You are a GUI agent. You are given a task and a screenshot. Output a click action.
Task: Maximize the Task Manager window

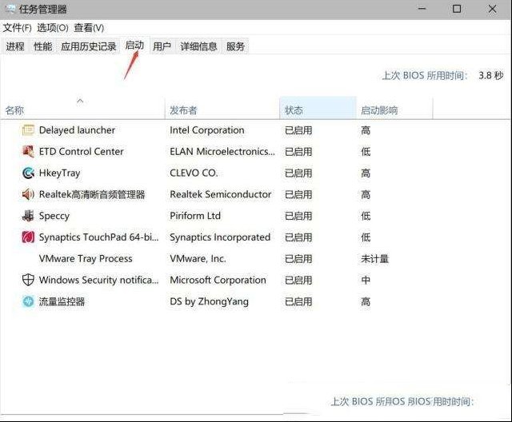coord(457,9)
